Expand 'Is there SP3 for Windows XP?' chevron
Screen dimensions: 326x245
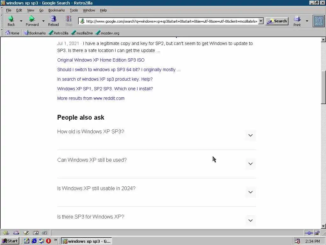coord(251,220)
